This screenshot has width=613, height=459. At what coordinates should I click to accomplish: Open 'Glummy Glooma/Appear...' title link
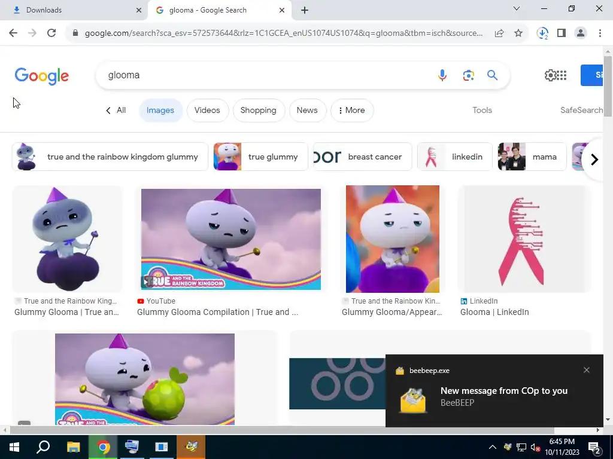(x=392, y=312)
